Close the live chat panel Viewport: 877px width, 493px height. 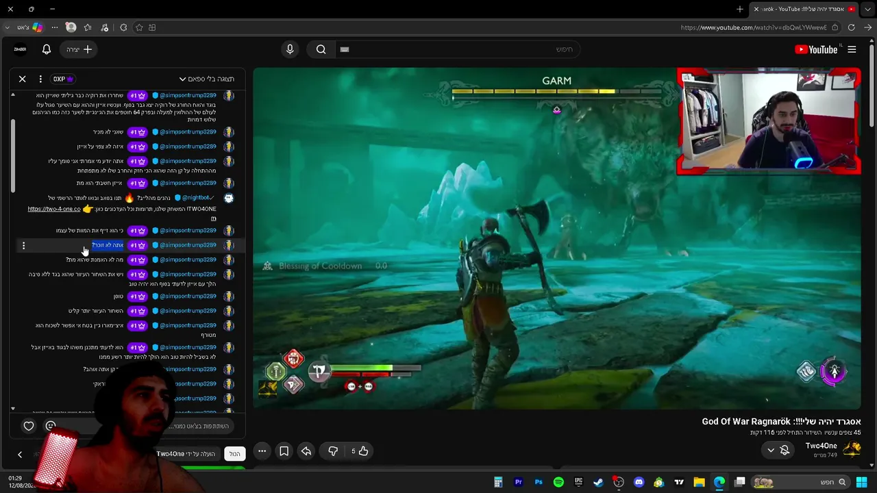point(22,79)
